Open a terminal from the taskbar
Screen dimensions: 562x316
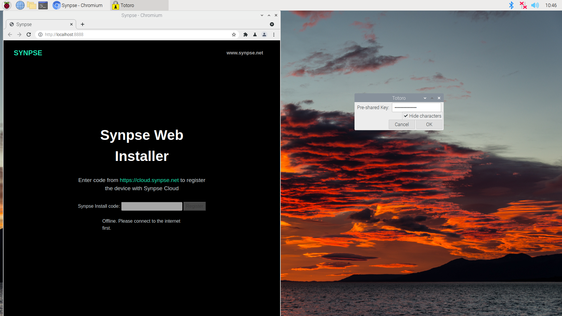pos(43,5)
